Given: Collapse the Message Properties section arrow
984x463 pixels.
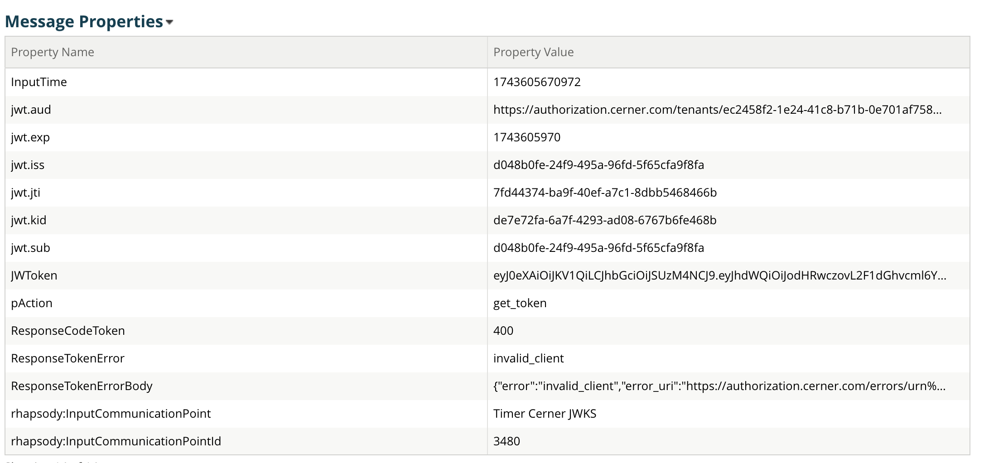Looking at the screenshot, I should click(170, 22).
